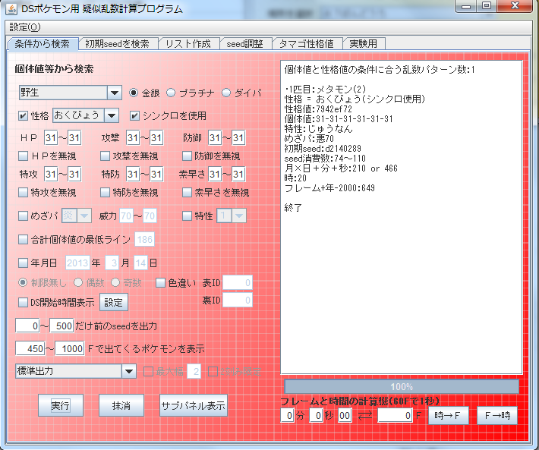539x450 pixels.
Task: Enable the 年月日 checkbox
Action: [x=23, y=263]
